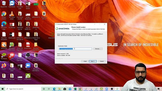
Task: Launch the BlueStacks desktop shortcut
Action: pos(4,56)
